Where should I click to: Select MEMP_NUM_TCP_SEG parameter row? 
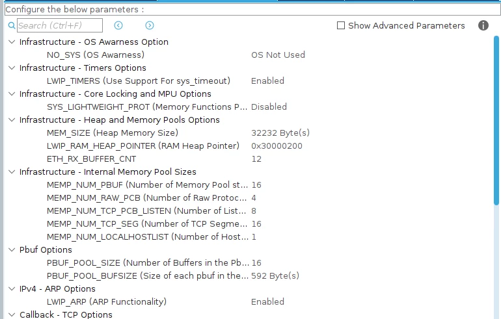pyautogui.click(x=147, y=224)
